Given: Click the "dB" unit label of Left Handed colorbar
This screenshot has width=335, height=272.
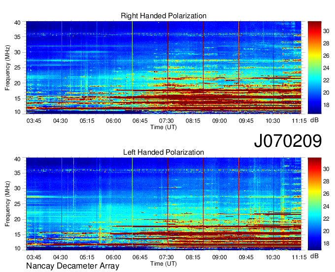Looking at the screenshot, I should [314, 256].
